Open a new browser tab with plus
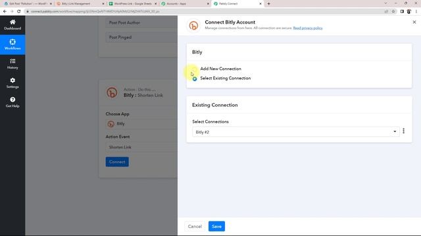The image size is (421, 236). (x=268, y=4)
